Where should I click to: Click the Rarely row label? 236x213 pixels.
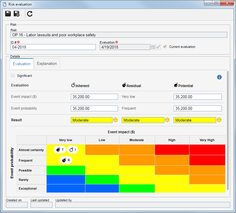pyautogui.click(x=24, y=180)
